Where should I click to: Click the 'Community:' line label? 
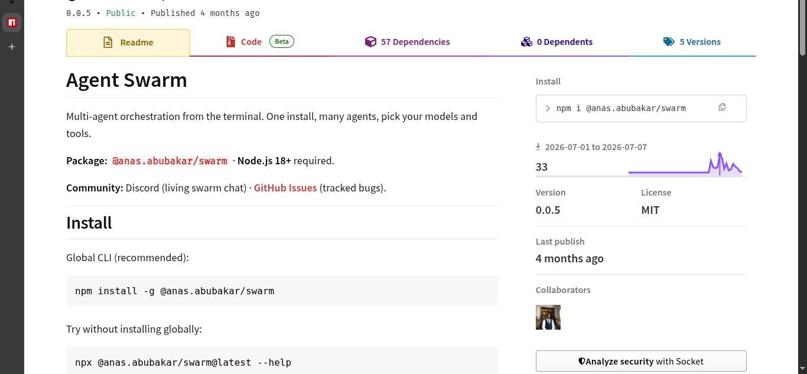coord(95,188)
